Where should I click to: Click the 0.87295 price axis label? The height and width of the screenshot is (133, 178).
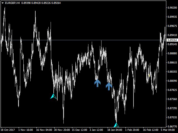tap(172, 108)
